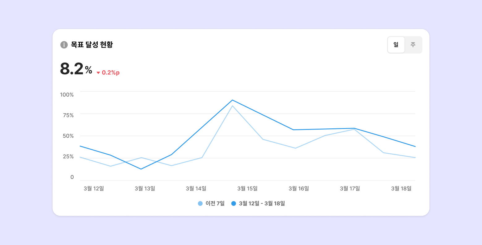Click the red down-triangle change indicator
The image size is (482, 245).
tap(98, 73)
